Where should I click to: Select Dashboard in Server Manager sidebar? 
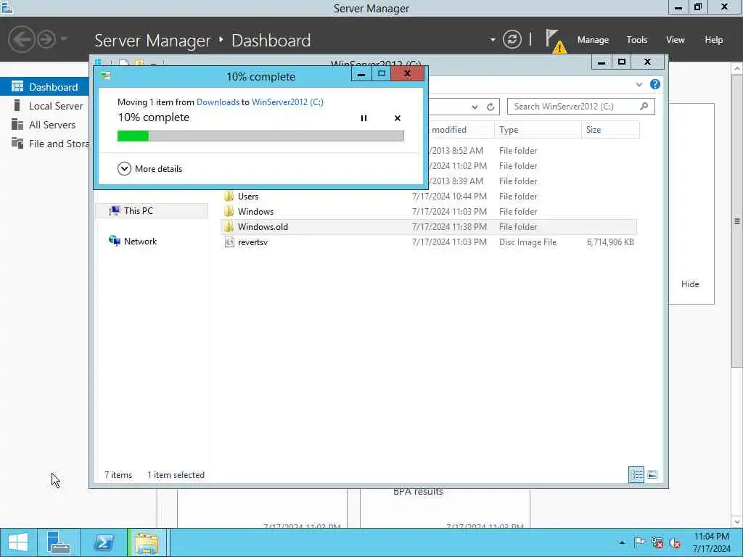click(44, 87)
